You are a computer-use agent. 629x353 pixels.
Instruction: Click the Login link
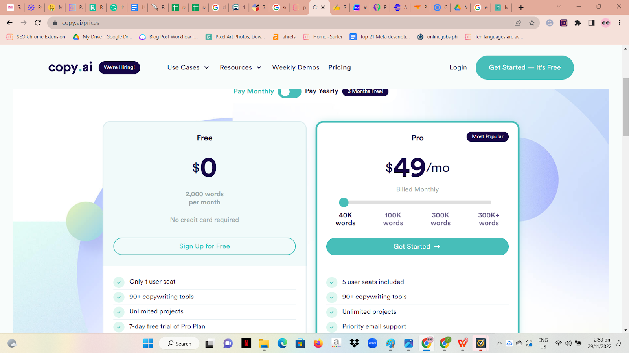(458, 67)
